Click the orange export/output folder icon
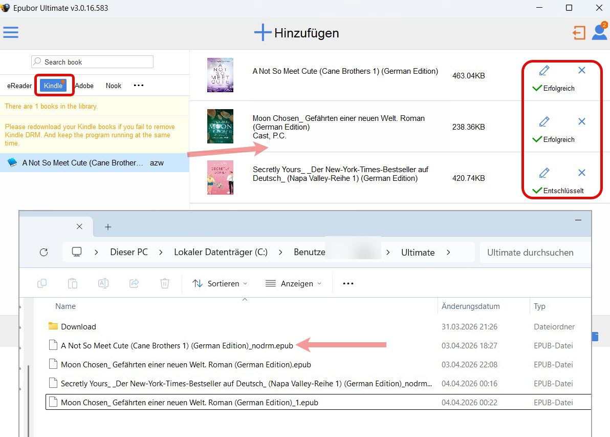This screenshot has width=610, height=437. pyautogui.click(x=579, y=33)
